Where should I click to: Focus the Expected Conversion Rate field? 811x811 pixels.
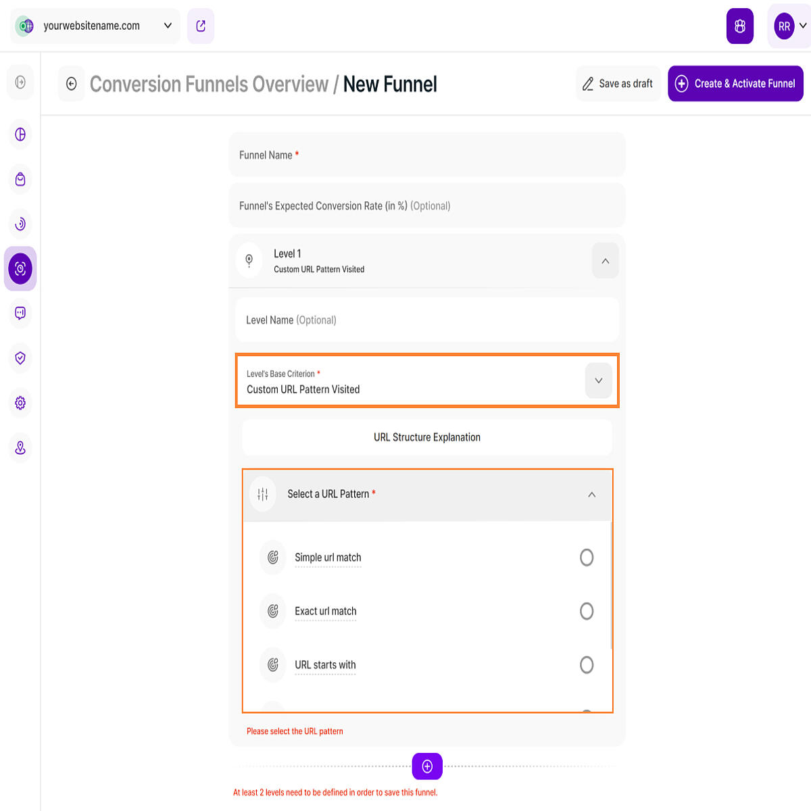coord(427,205)
